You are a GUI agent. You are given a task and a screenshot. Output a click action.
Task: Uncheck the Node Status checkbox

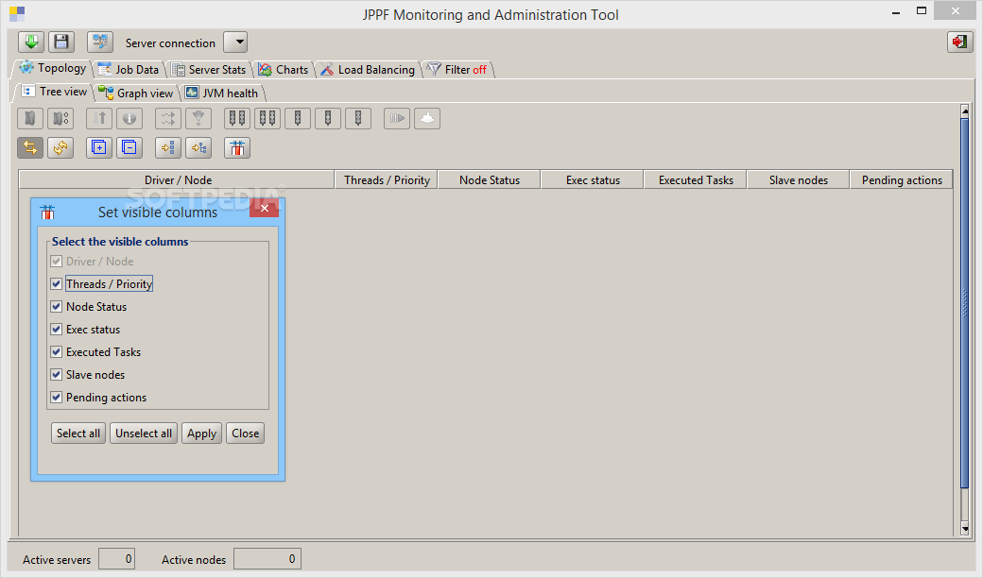(x=57, y=306)
